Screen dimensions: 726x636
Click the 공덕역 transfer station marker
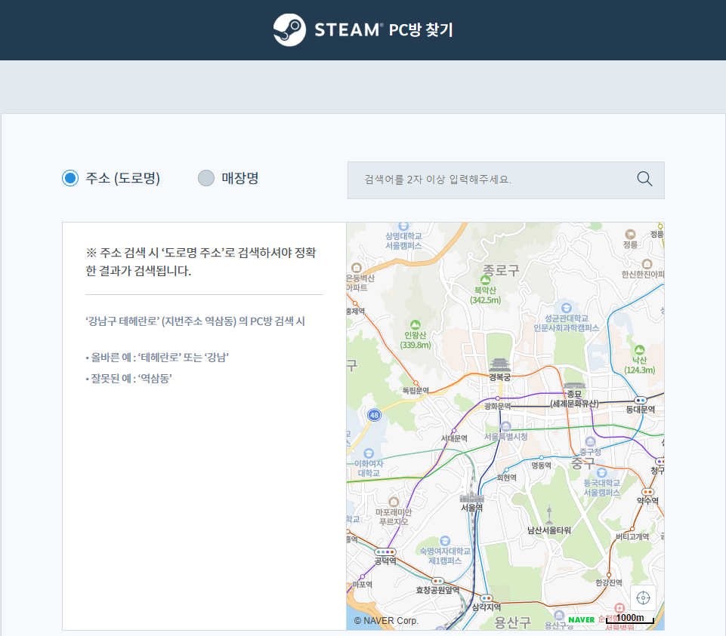[x=385, y=552]
